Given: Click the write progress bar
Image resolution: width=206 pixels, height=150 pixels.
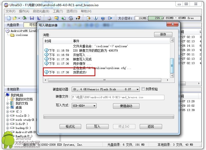Looking at the screenshot, I should point(109,116).
